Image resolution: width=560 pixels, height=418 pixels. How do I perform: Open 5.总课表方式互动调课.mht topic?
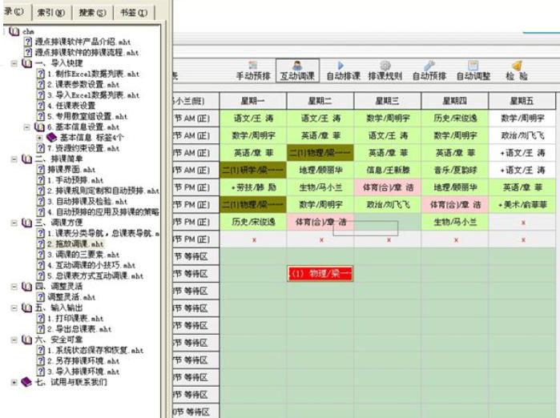[x=95, y=276]
